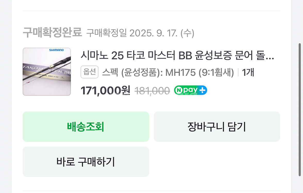Screen dimensions: 303x193
Task: Click the divider area above the order card
Action: (x=151, y=10)
